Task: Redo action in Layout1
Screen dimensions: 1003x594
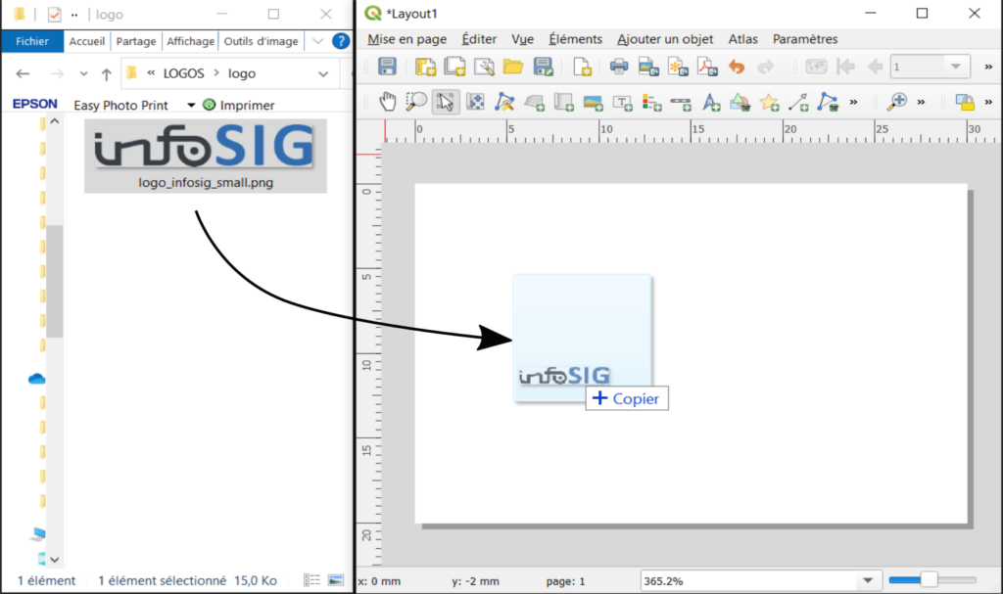Action: click(766, 67)
